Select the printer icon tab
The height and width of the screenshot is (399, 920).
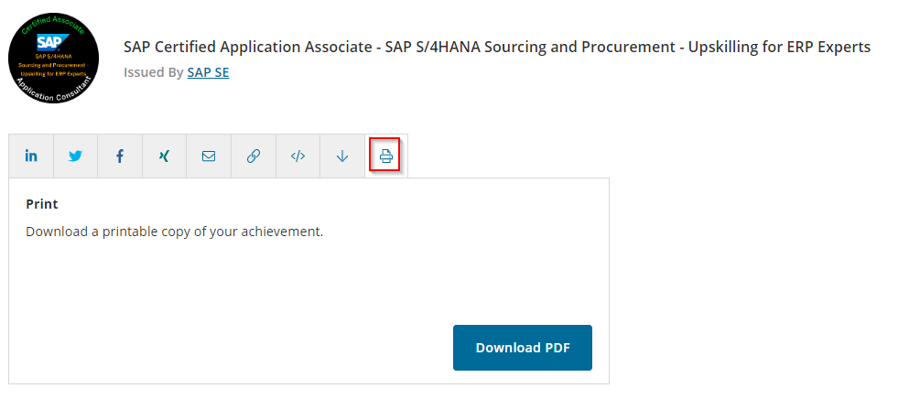pos(386,156)
